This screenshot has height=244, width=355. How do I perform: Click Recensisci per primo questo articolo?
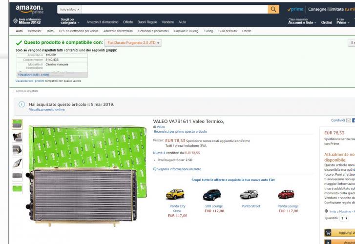[180, 131]
